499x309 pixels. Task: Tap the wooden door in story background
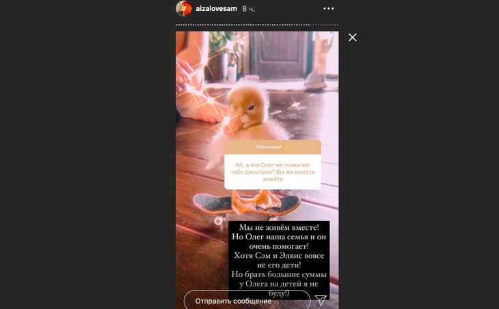[279, 55]
